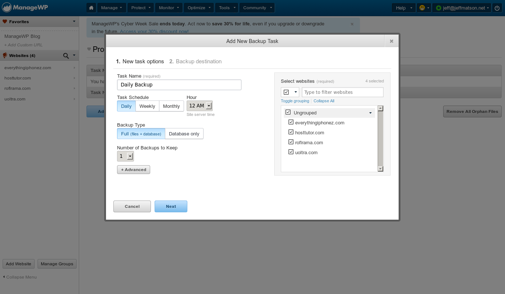505x294 pixels.
Task: Go to the Home dashboard icon
Action: tap(91, 8)
